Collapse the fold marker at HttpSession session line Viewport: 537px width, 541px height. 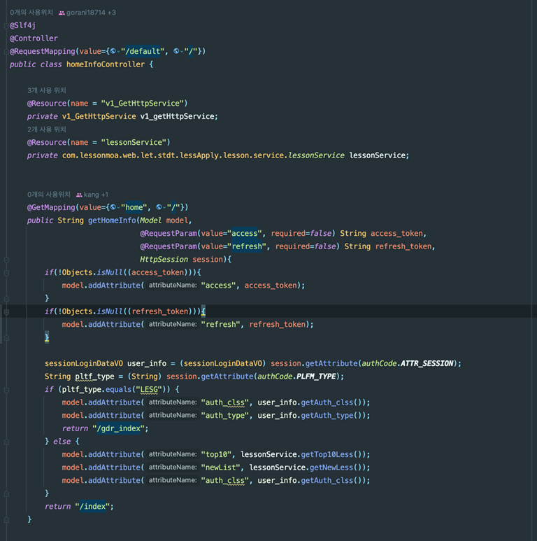point(6,260)
